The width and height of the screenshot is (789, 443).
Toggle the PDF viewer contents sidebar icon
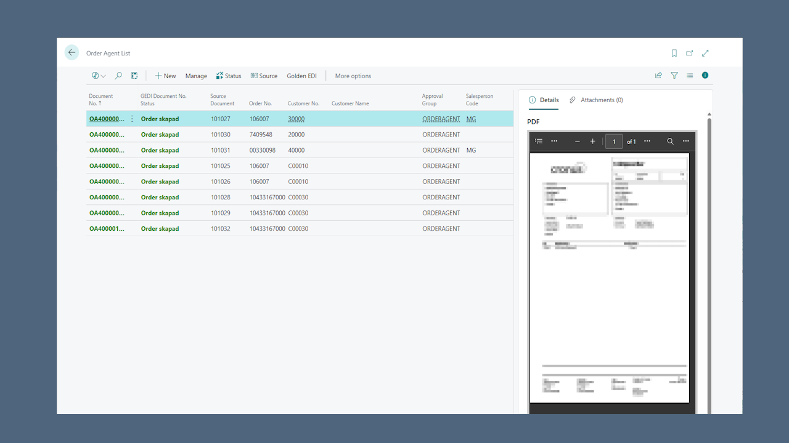pos(539,141)
